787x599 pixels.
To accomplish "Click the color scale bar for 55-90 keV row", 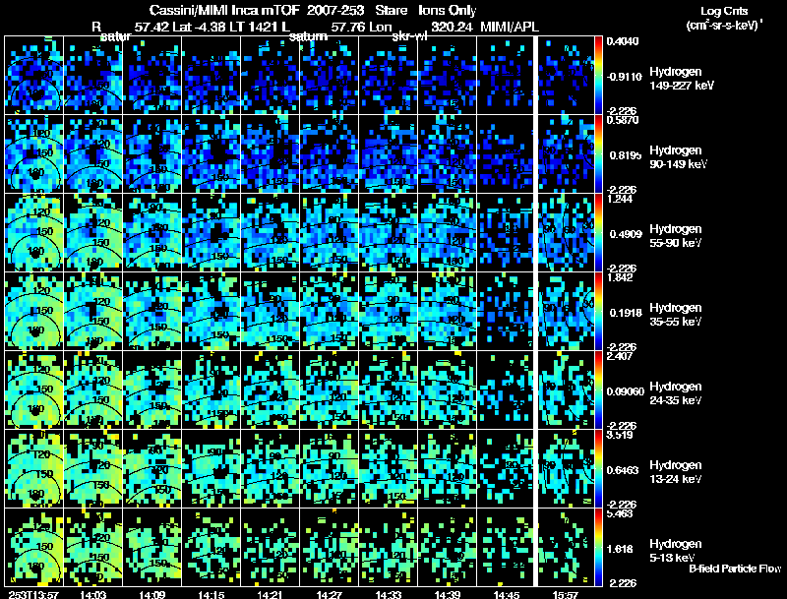I will 598,232.
